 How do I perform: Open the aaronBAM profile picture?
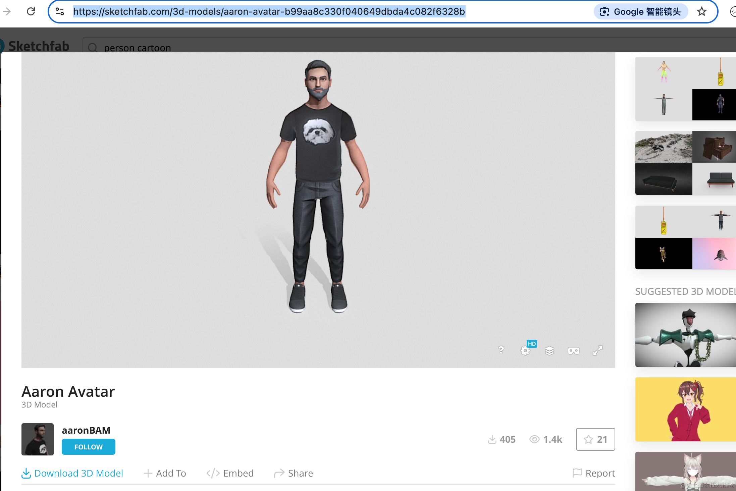[x=38, y=439]
